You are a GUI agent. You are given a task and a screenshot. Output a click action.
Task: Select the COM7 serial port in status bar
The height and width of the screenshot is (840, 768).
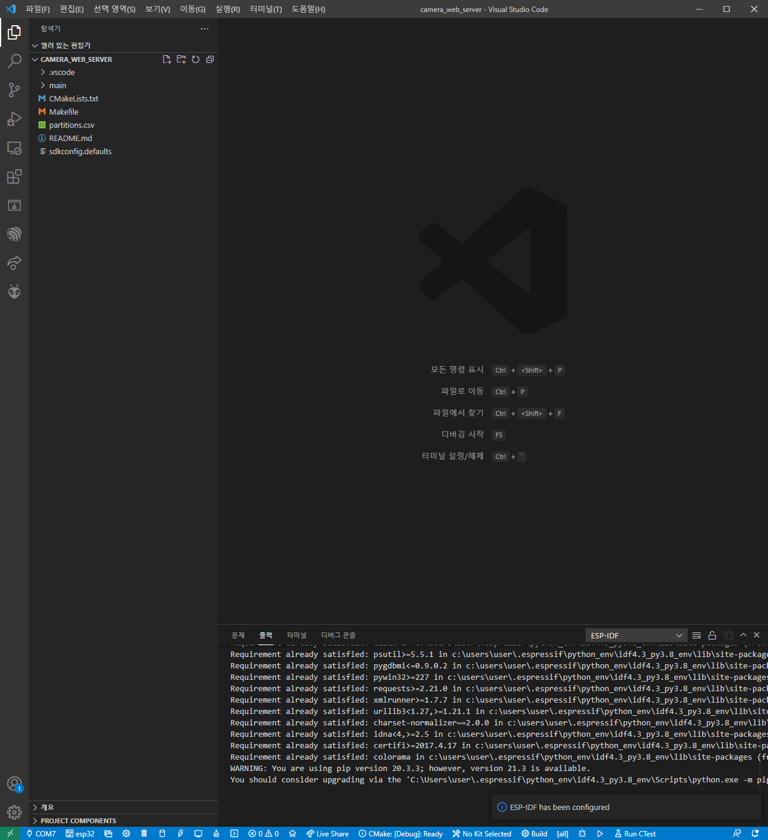click(41, 833)
